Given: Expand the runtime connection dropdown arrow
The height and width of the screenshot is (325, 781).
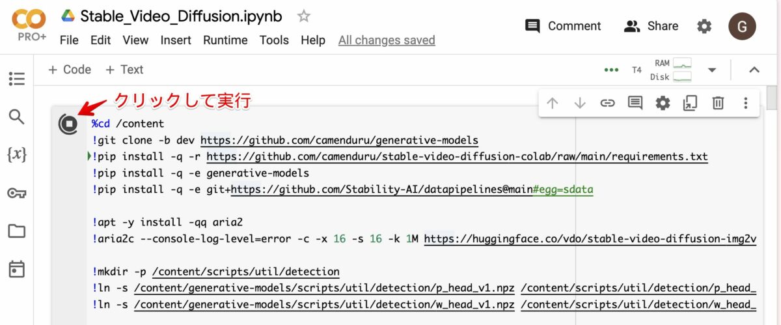Looking at the screenshot, I should tap(711, 70).
